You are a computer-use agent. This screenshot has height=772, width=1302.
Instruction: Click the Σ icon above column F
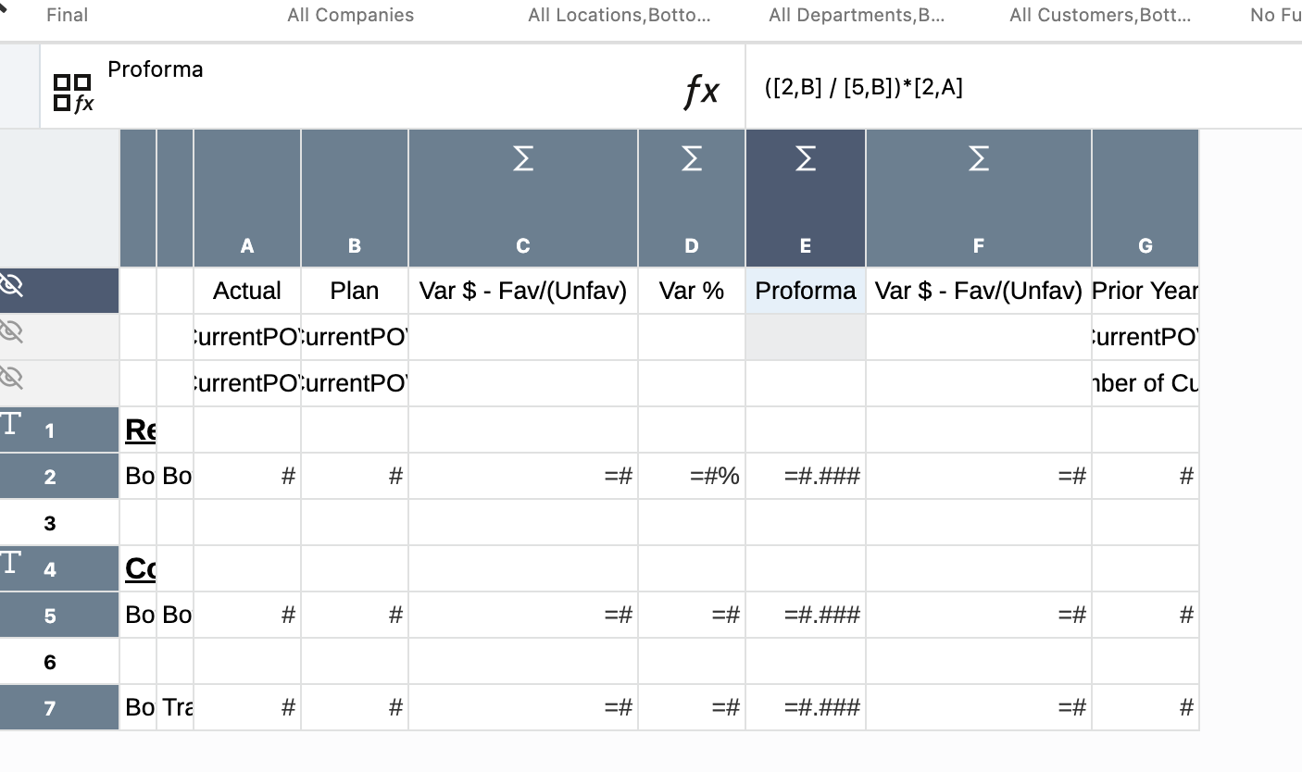(979, 159)
